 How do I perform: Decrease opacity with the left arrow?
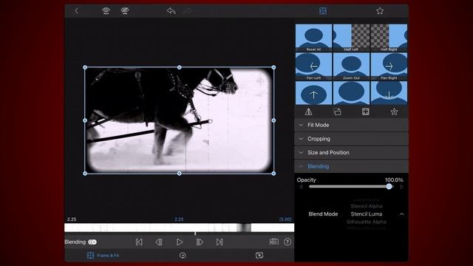coord(301,187)
